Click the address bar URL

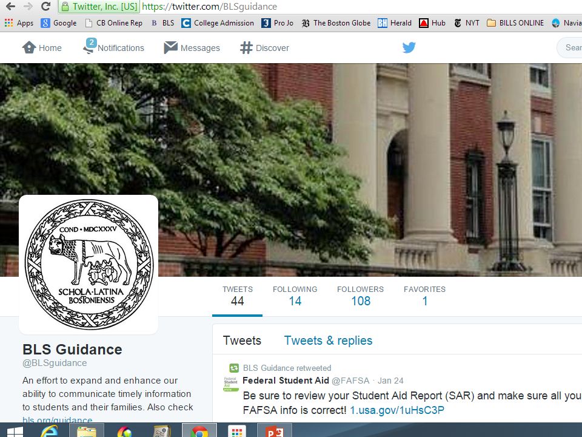[x=209, y=7]
